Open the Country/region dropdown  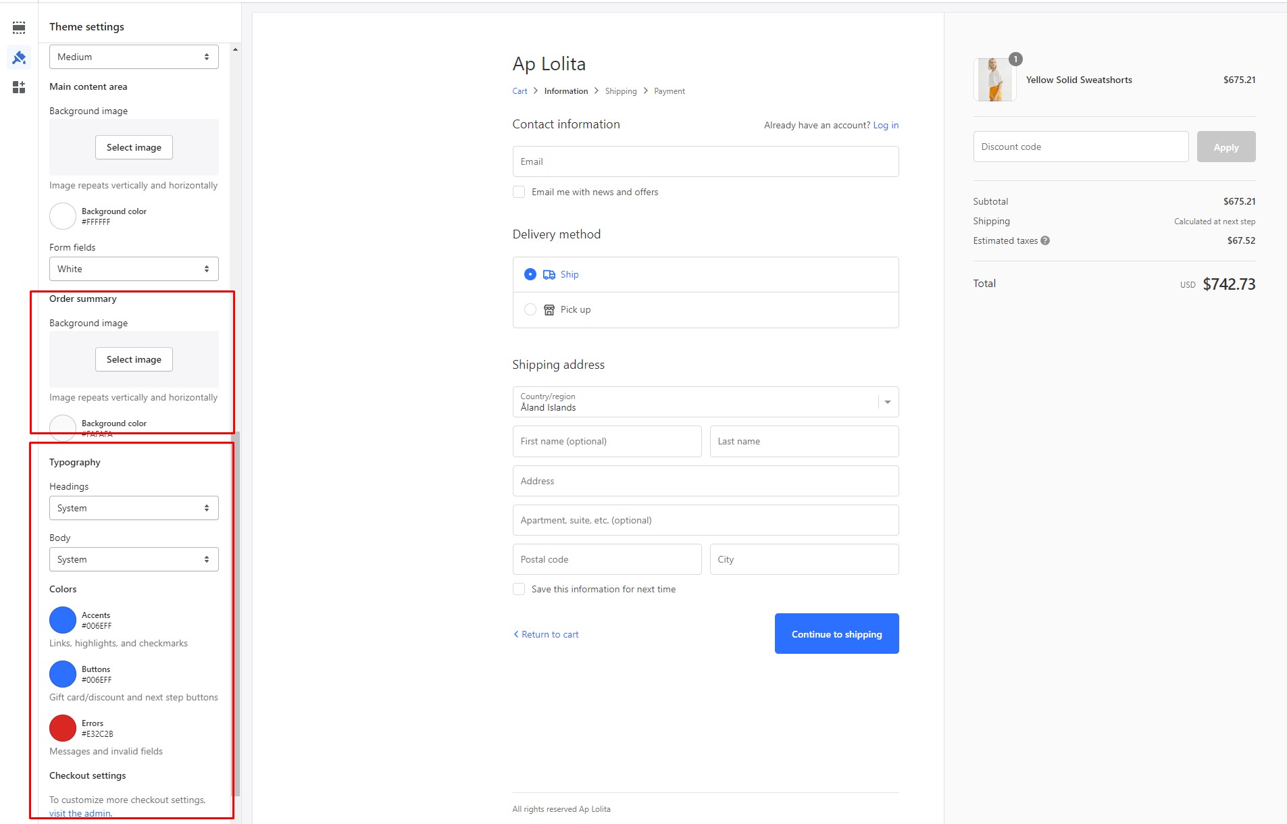(705, 402)
